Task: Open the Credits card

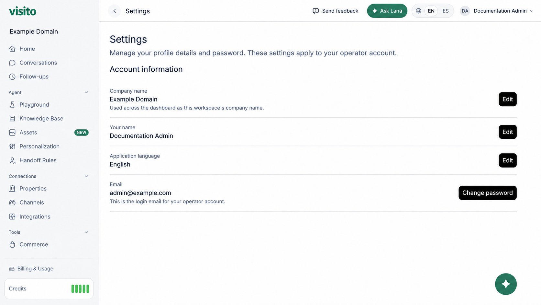Action: (x=49, y=289)
